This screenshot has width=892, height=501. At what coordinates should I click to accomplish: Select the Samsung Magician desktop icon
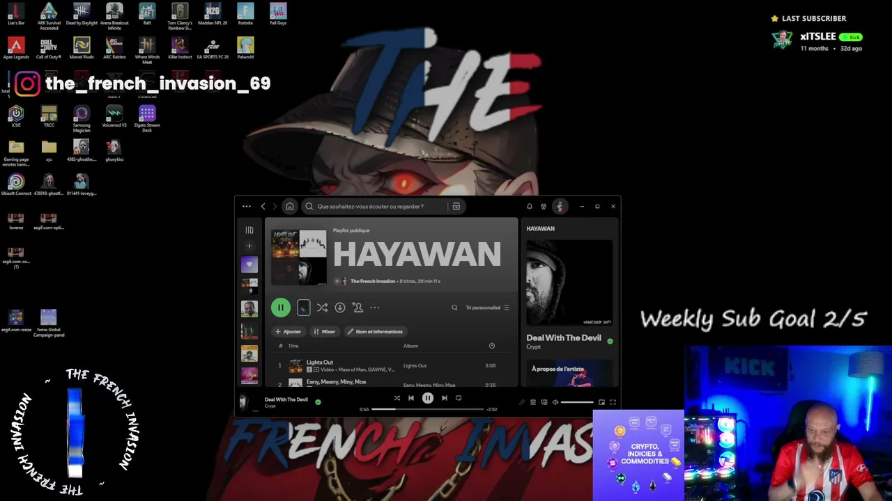(82, 118)
